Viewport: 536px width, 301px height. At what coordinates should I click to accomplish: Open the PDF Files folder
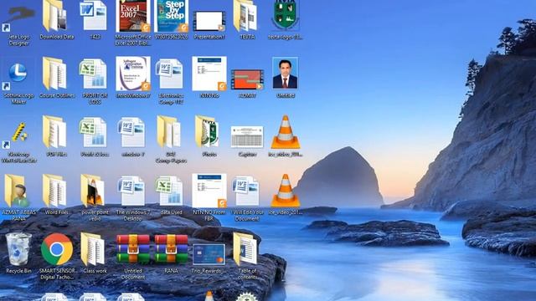(x=56, y=136)
